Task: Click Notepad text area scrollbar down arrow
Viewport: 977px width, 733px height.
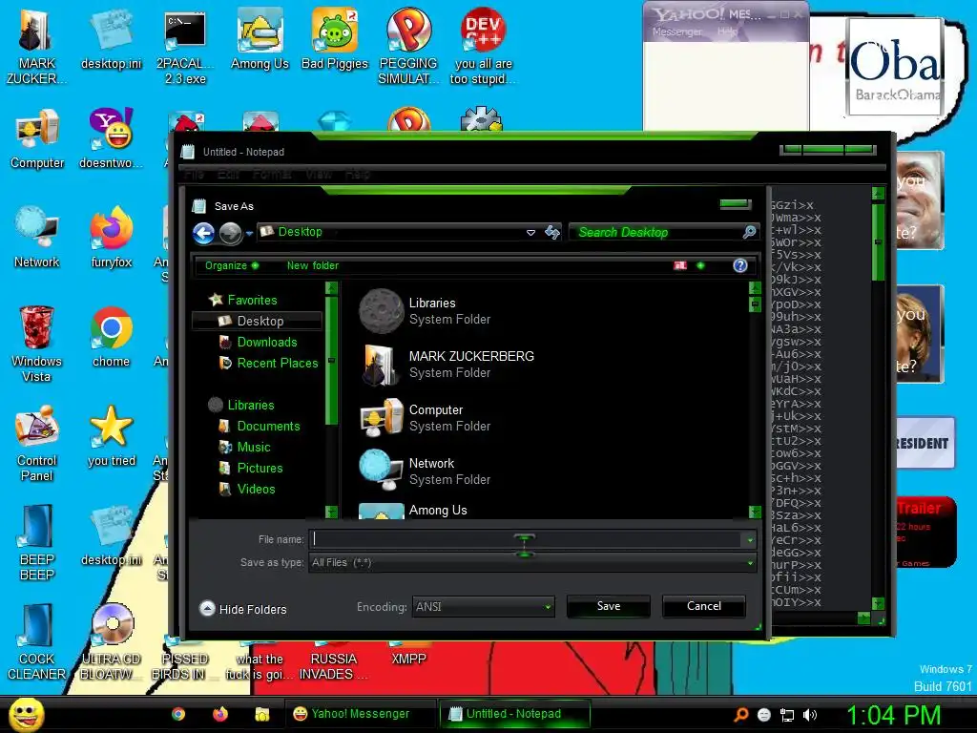Action: pyautogui.click(x=878, y=603)
